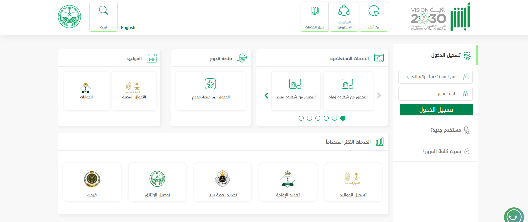
Task: Open the forgot password link
Action: [x=442, y=151]
